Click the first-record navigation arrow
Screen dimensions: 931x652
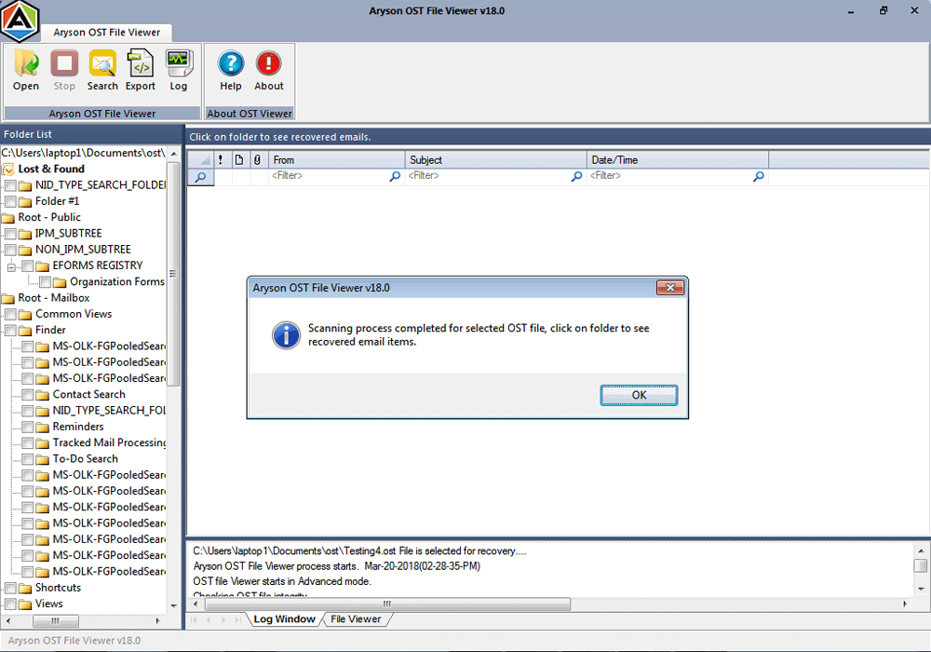coord(195,619)
